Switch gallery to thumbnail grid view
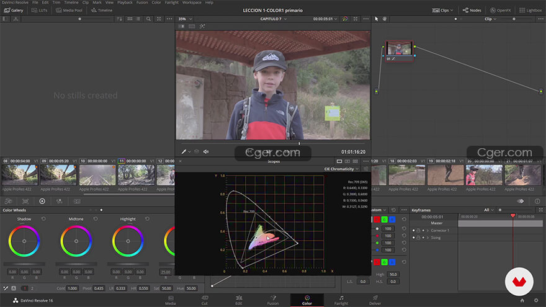Viewport: 546px width, 307px height. coord(130,19)
